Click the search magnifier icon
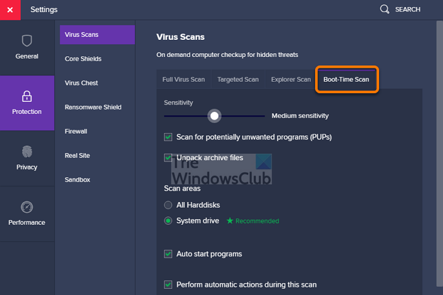This screenshot has height=295, width=443. tap(384, 9)
